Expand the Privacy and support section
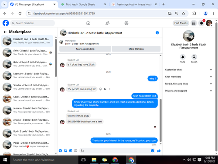The height and width of the screenshot is (164, 218). coord(188,91)
